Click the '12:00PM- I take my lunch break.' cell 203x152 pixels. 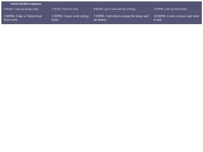click(176, 9)
